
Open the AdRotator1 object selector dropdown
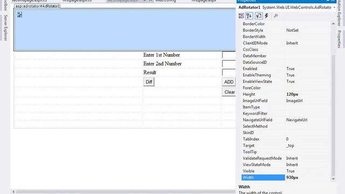pos(334,8)
